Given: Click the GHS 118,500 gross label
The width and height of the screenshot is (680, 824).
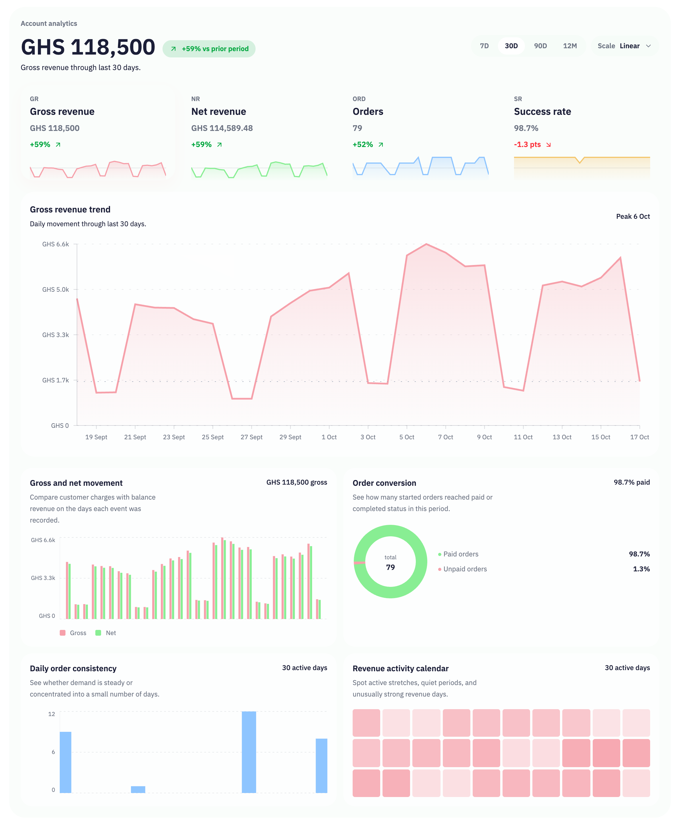Looking at the screenshot, I should click(x=297, y=482).
